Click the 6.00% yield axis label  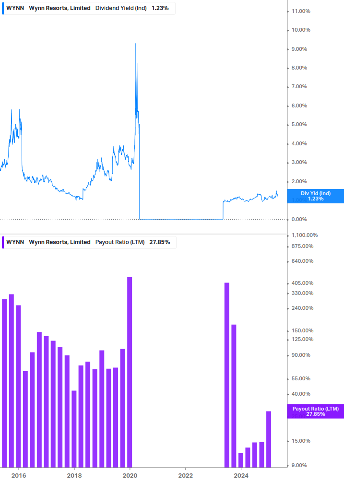(299, 106)
